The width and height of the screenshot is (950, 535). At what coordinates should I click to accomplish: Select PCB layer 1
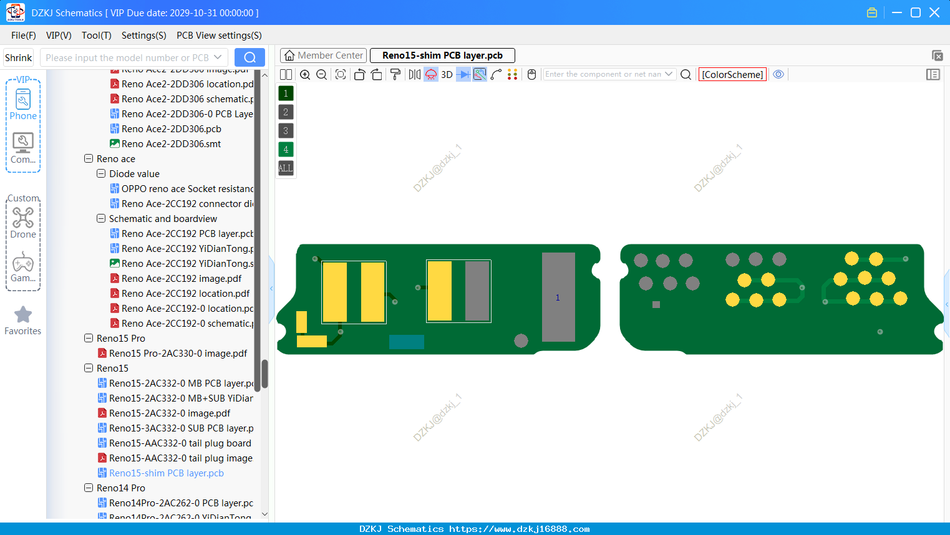286,94
